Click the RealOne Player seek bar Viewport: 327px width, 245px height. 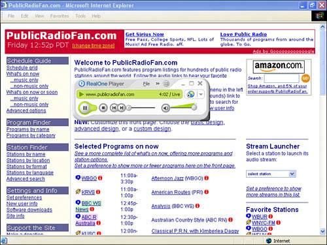(x=141, y=108)
